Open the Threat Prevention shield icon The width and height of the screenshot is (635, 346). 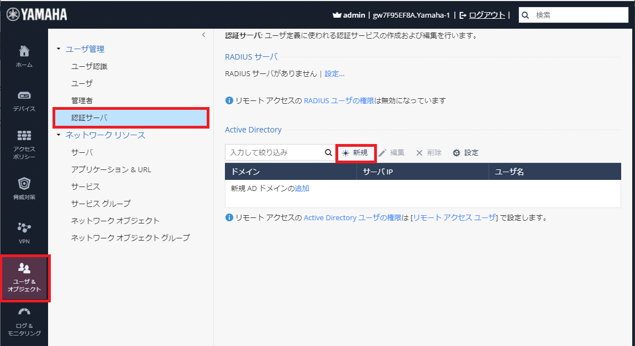pyautogui.click(x=24, y=184)
